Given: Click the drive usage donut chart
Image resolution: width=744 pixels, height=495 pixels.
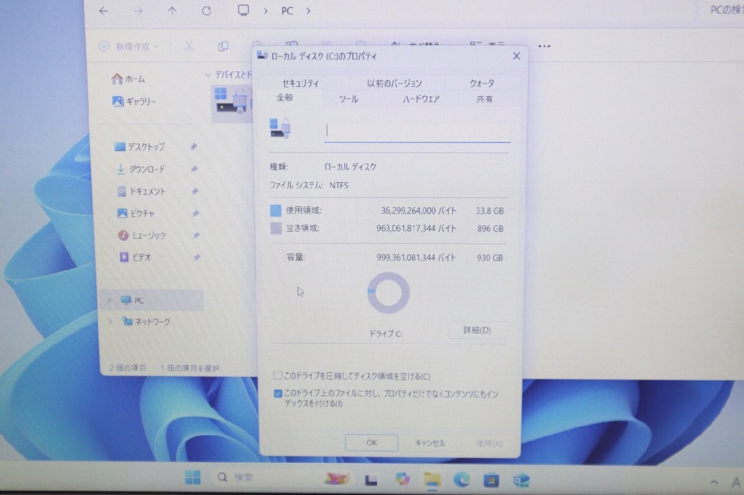Looking at the screenshot, I should click(x=389, y=292).
